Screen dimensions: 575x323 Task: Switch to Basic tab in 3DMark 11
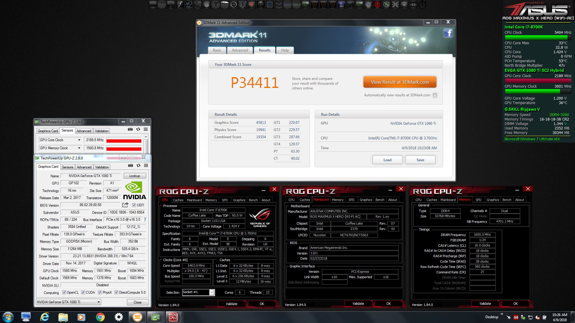(x=217, y=50)
